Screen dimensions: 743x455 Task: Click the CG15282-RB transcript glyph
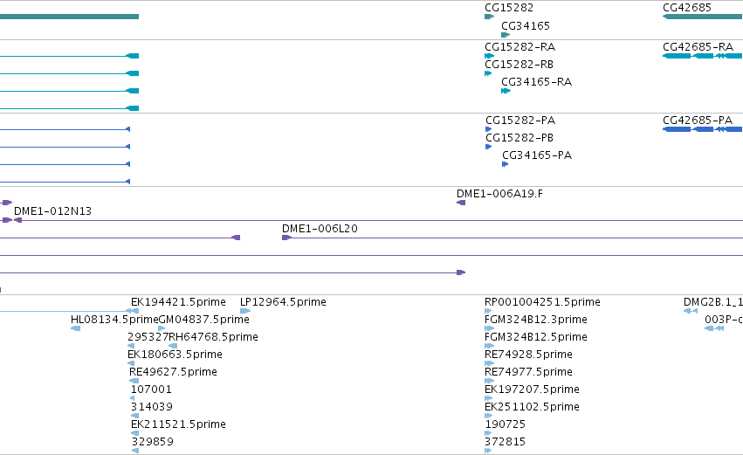coord(488,73)
